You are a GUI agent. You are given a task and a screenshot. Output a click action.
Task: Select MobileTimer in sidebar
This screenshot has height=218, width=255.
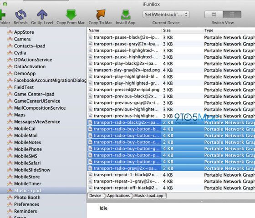tap(28, 184)
